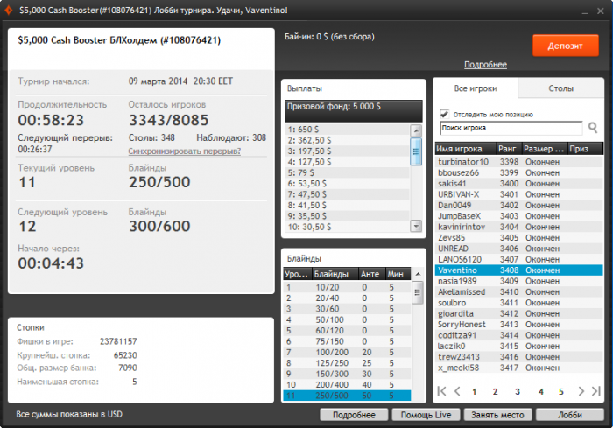Image resolution: width=613 pixels, height=428 pixels.
Task: Toggle 'Отследить мою позицию' checkbox
Action: pyautogui.click(x=444, y=114)
